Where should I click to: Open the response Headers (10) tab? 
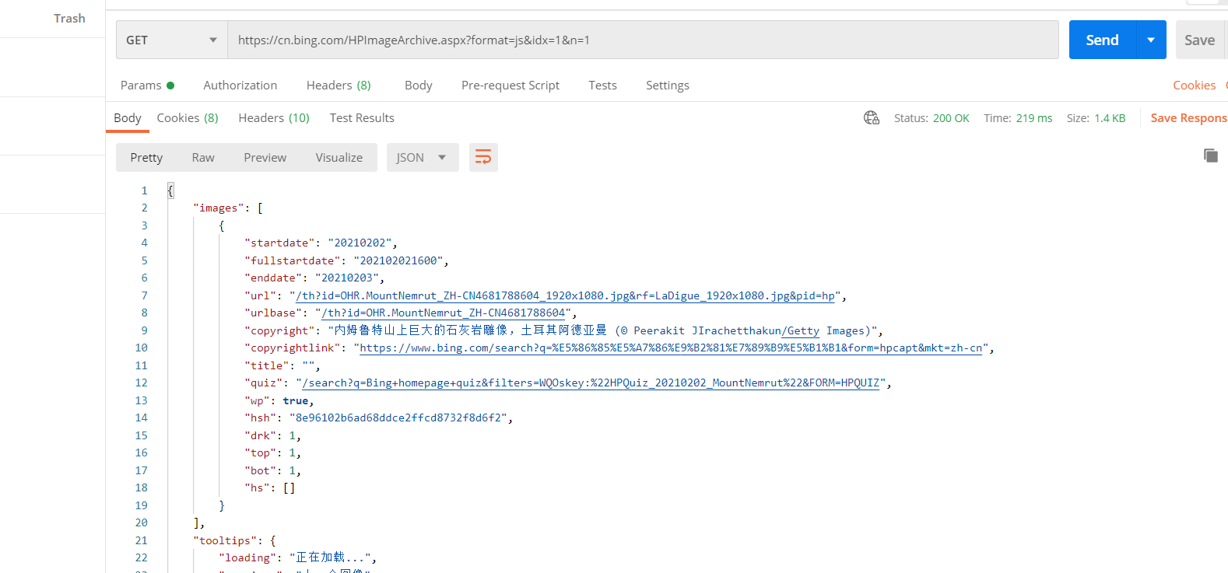pyautogui.click(x=274, y=118)
